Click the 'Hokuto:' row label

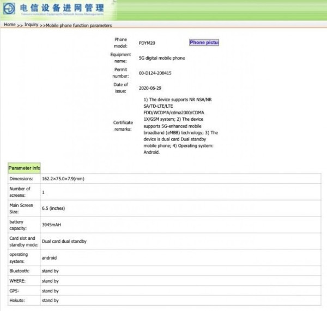coord(17,301)
